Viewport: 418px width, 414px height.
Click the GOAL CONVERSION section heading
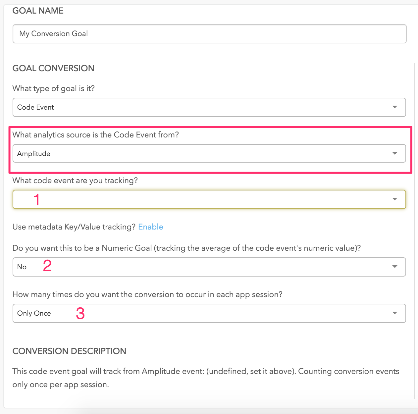pyautogui.click(x=53, y=68)
